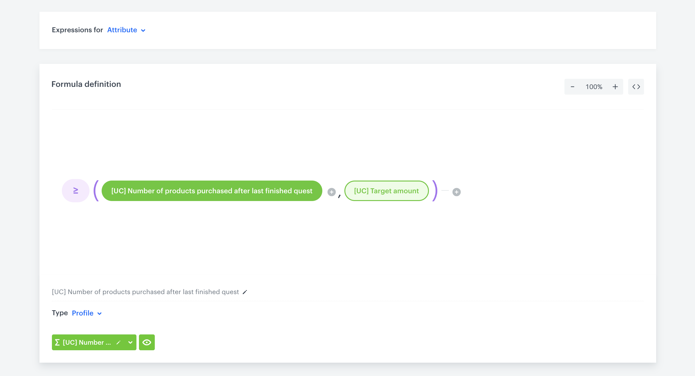Toggle visibility on [UC] Number formula node
695x376 pixels.
click(147, 342)
